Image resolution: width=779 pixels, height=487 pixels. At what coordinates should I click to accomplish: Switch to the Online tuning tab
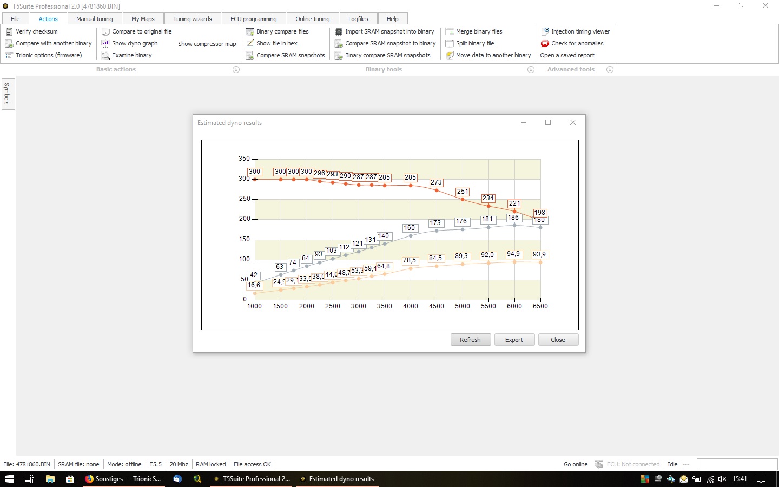coord(313,19)
